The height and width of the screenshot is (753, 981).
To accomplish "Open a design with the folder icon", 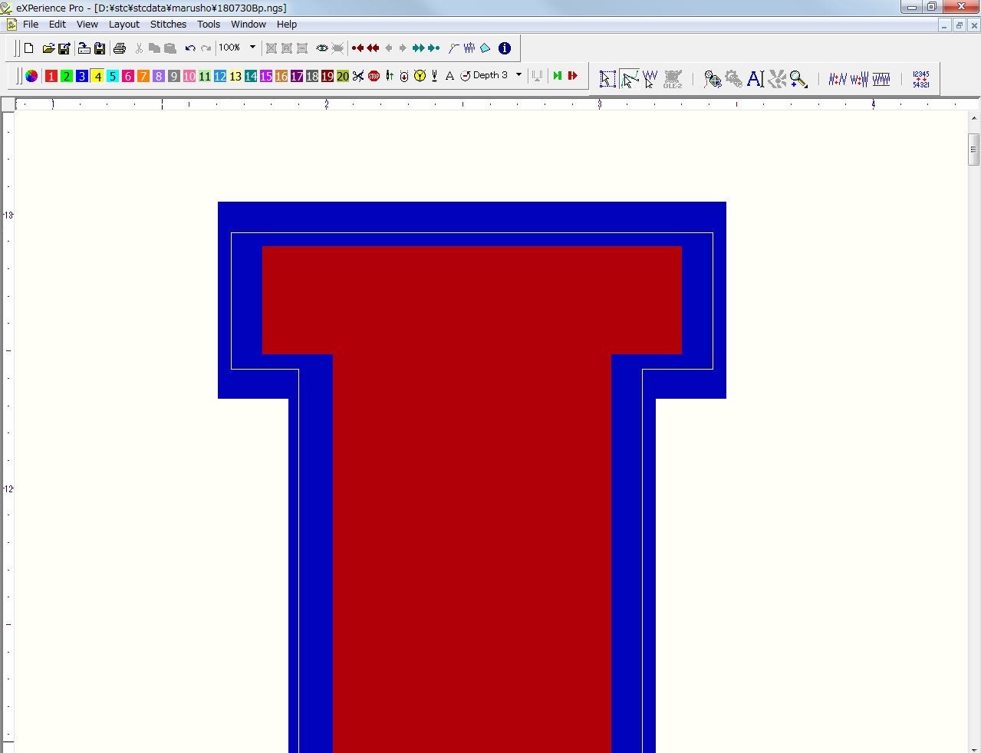I will 48,48.
